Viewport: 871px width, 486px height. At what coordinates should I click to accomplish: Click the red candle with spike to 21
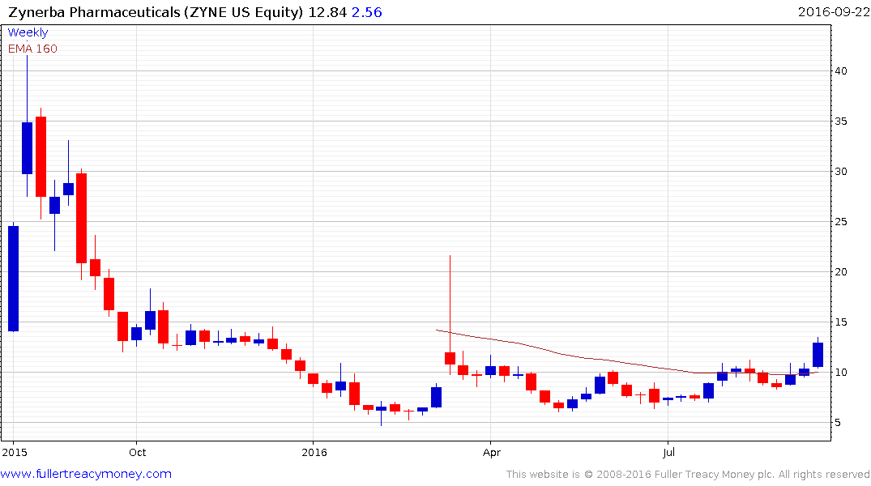pos(450,358)
